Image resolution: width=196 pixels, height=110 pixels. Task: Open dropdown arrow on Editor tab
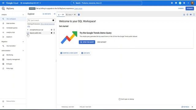click(x=73, y=15)
